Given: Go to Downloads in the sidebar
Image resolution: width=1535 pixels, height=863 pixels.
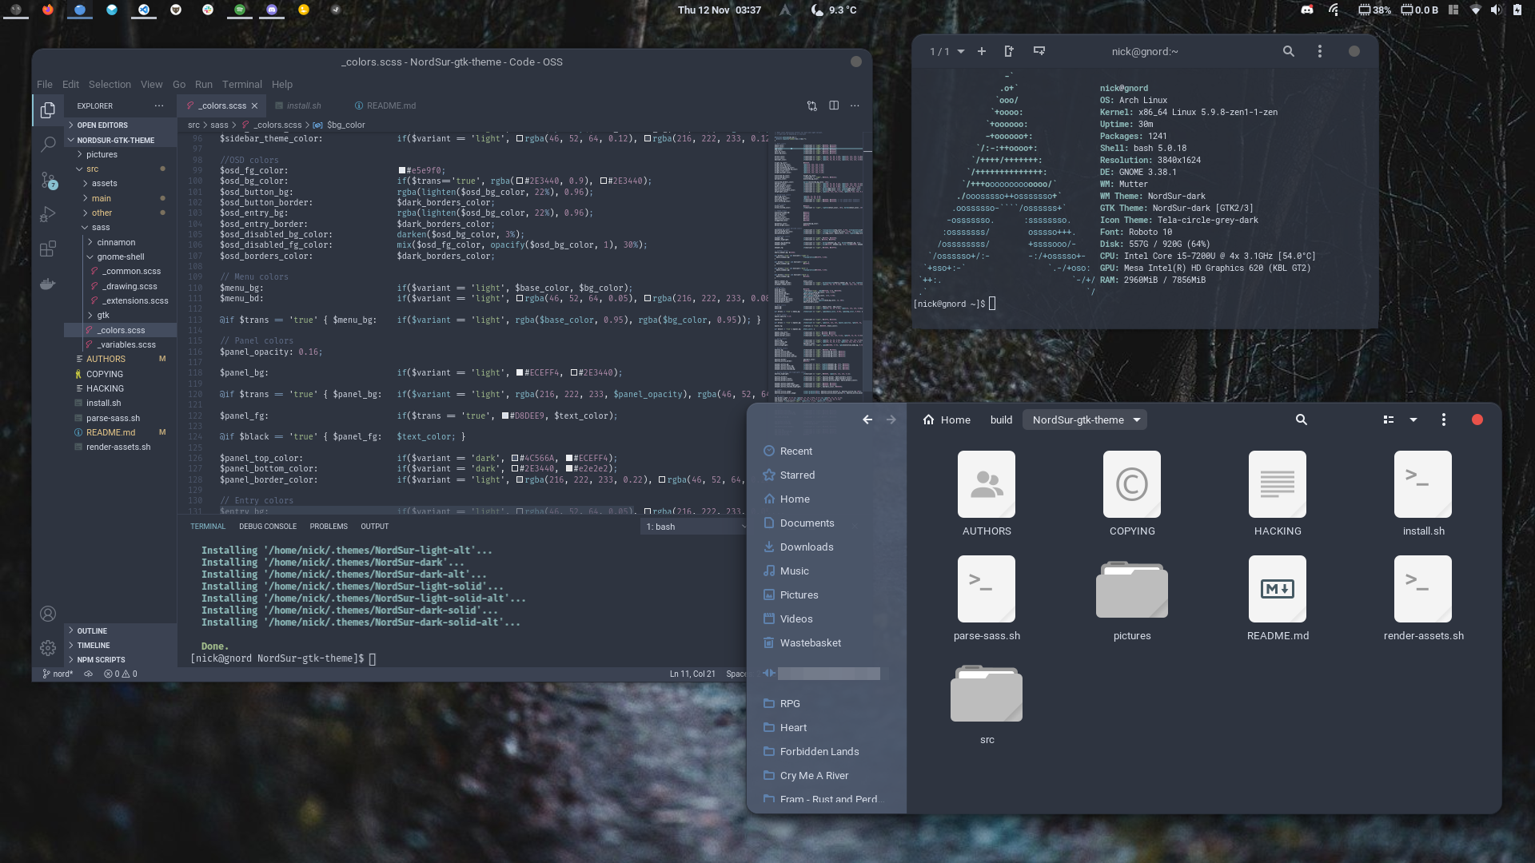Looking at the screenshot, I should point(806,547).
